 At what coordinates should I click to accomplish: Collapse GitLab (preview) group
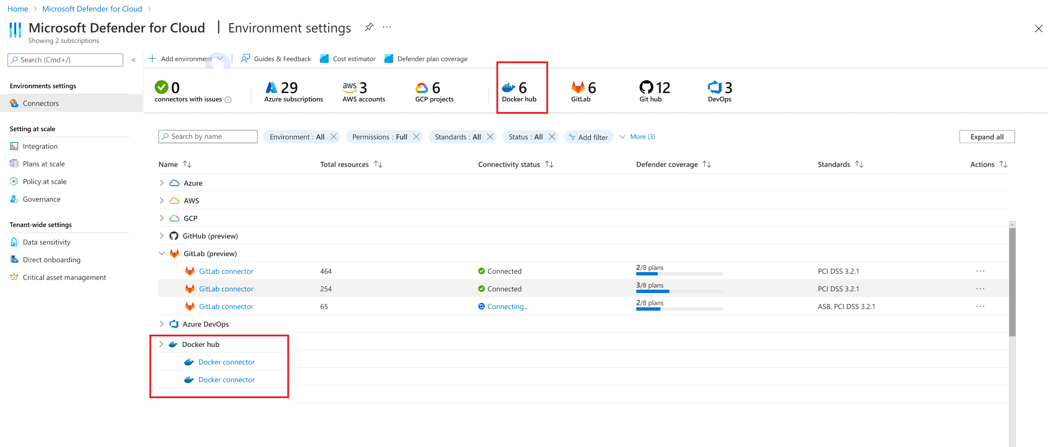162,253
